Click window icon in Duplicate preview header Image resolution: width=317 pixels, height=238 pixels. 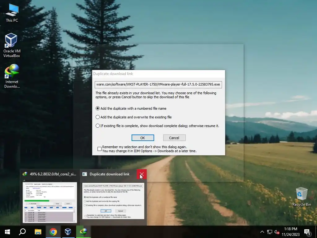(85, 174)
